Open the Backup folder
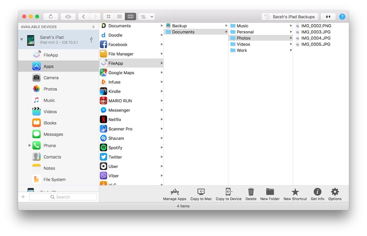 point(196,26)
